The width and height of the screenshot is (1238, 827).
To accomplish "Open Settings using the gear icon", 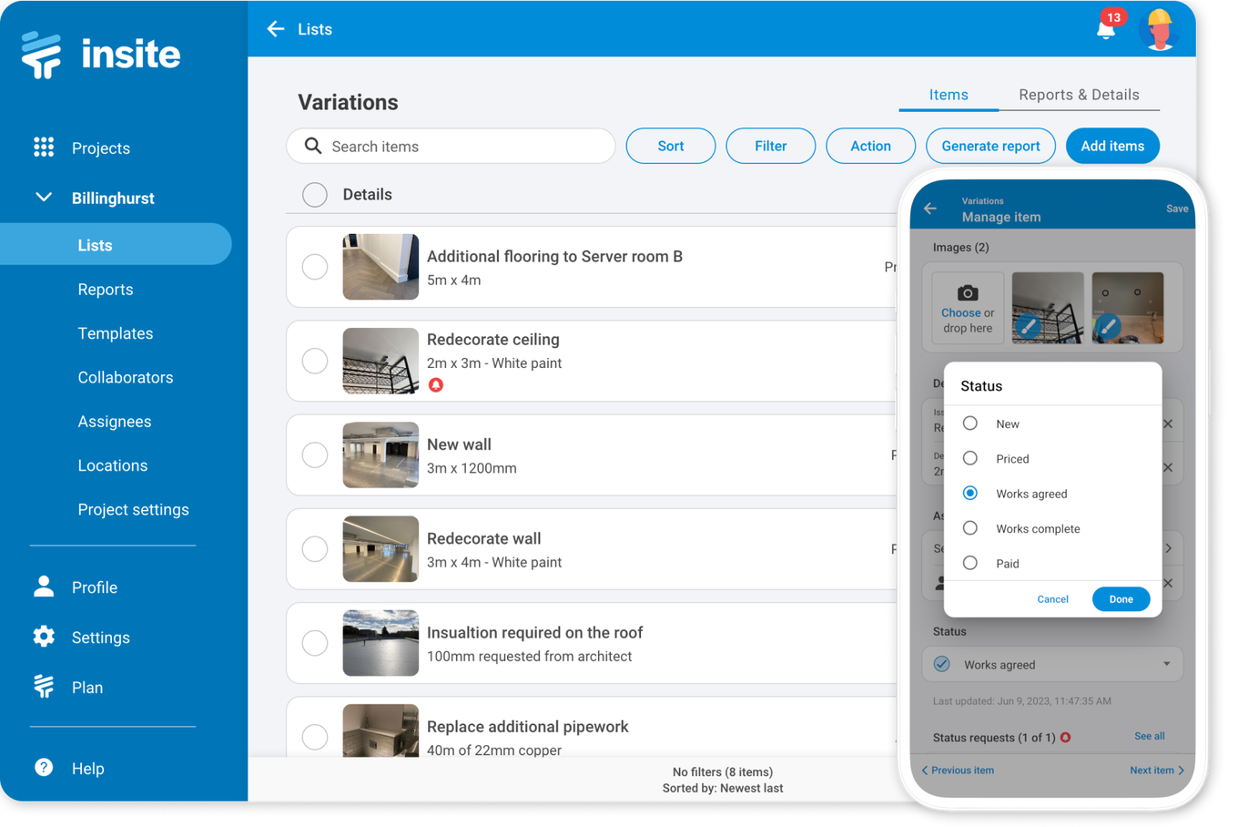I will (43, 638).
